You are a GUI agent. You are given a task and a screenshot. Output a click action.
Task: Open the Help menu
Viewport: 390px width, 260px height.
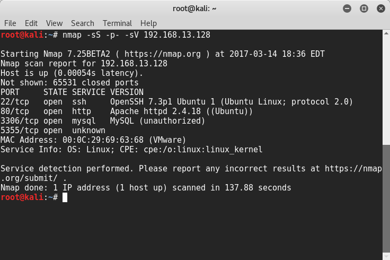tap(148, 23)
